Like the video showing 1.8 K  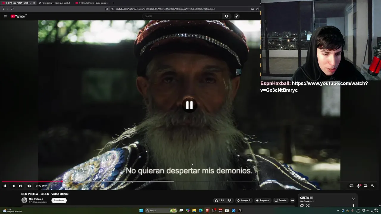click(x=219, y=200)
